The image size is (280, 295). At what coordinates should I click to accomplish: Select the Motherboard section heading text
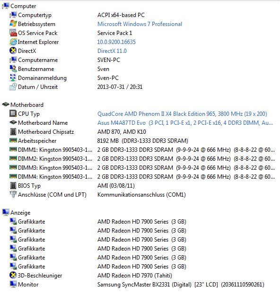(x=27, y=105)
